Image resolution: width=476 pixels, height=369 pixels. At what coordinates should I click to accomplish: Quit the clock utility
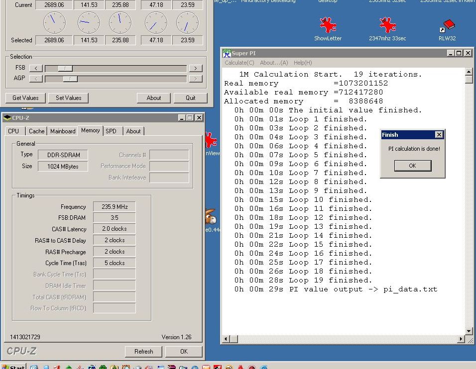(x=191, y=98)
